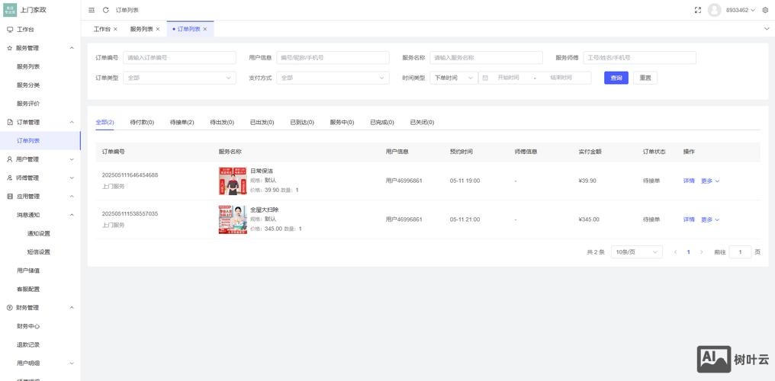775x381 pixels.
Task: Open 更多 menu for the 全屋大扫除 order
Action: pyautogui.click(x=710, y=219)
